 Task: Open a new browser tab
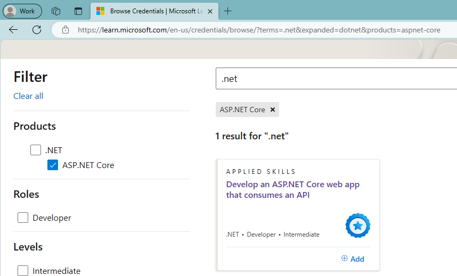click(x=228, y=11)
